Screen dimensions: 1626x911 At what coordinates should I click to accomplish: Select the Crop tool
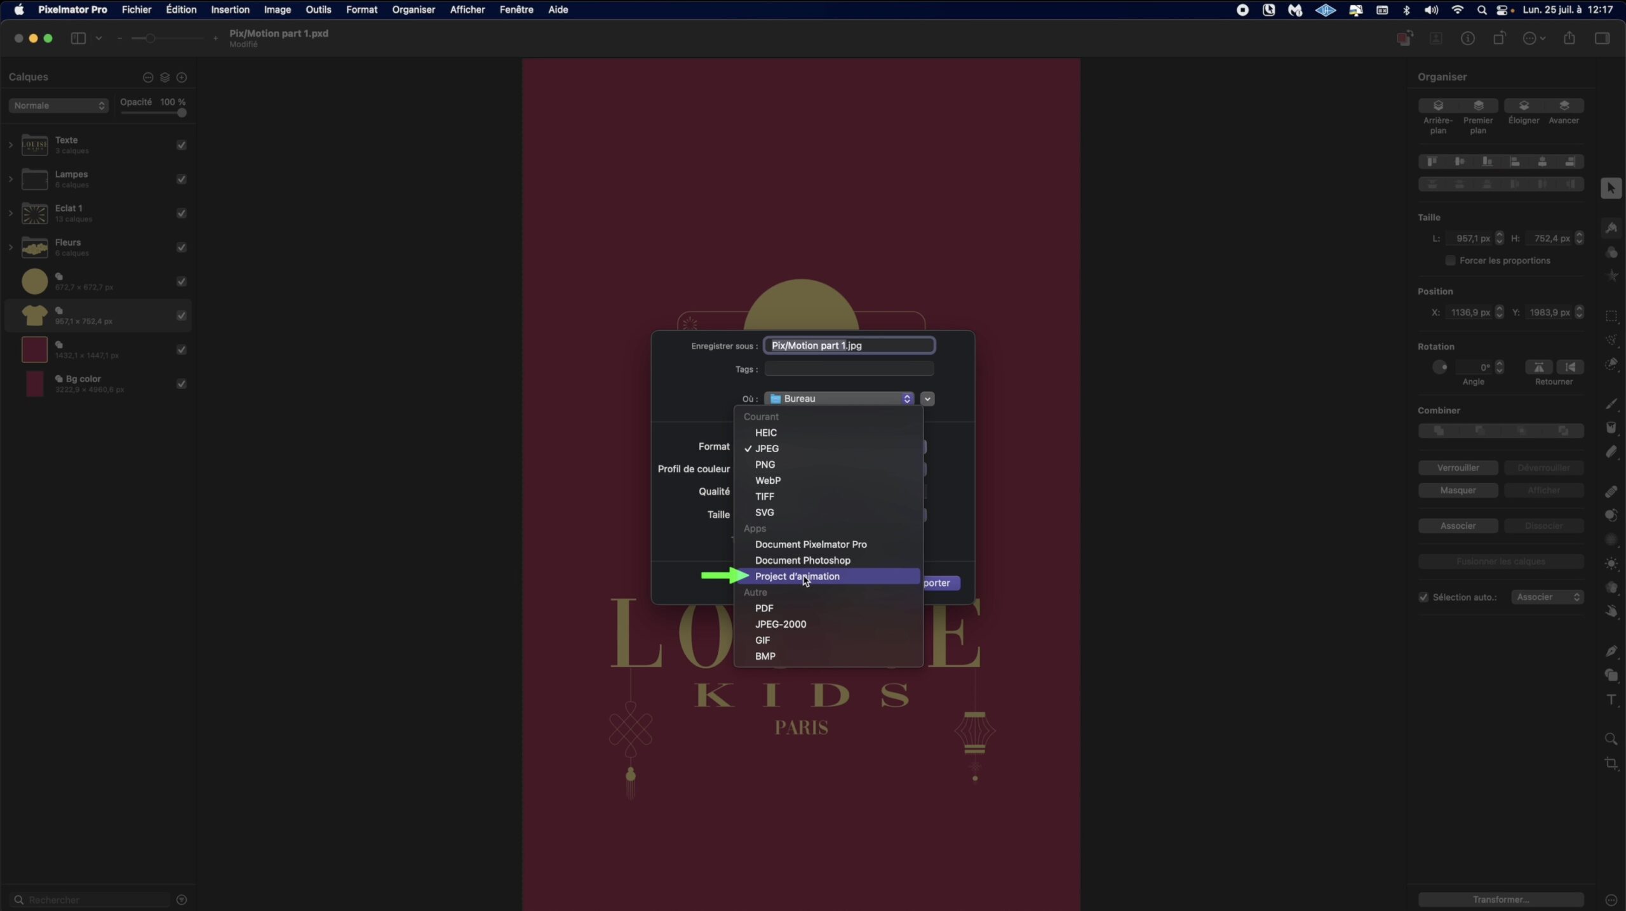pos(1611,763)
